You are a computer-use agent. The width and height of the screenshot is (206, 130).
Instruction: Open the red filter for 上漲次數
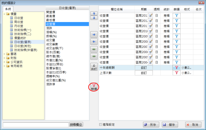pyautogui.click(x=177, y=73)
